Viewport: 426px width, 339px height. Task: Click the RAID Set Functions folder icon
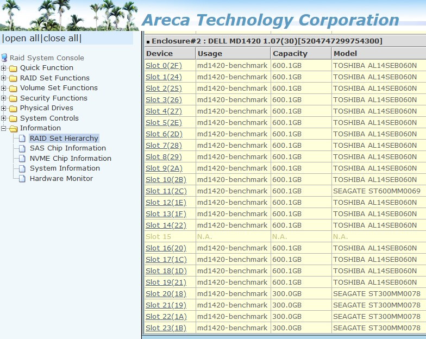[x=13, y=78]
